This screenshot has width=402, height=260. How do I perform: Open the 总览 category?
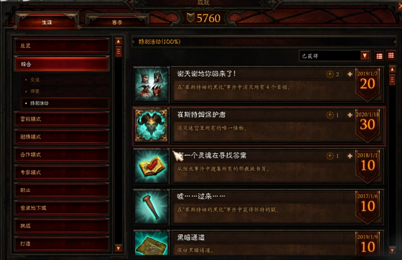(62, 45)
